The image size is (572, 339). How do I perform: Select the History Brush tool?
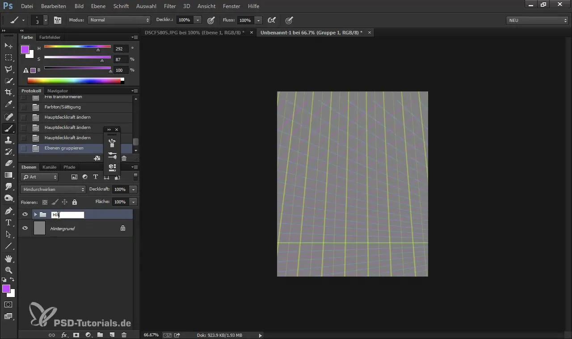click(x=8, y=152)
